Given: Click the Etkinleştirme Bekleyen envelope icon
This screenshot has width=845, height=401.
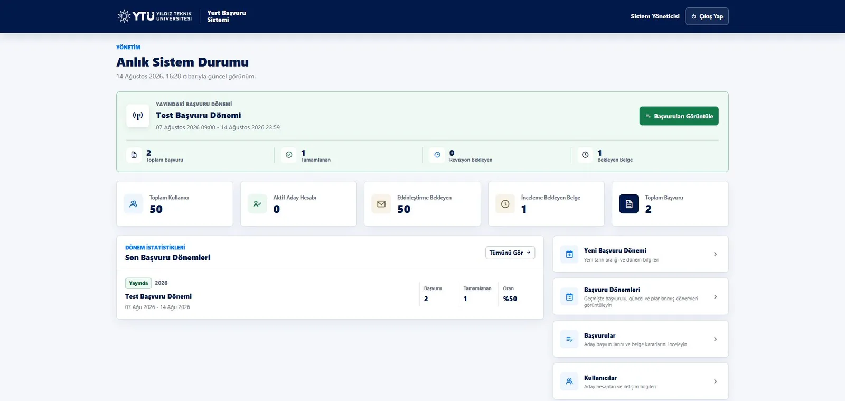Looking at the screenshot, I should [x=381, y=204].
